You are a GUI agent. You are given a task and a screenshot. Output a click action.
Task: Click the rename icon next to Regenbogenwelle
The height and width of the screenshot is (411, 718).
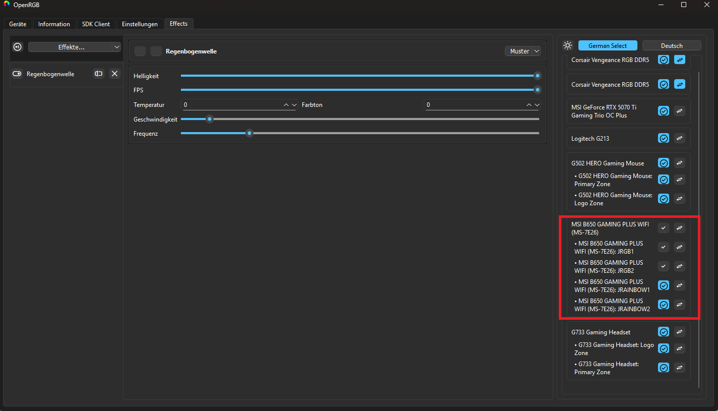(x=99, y=74)
